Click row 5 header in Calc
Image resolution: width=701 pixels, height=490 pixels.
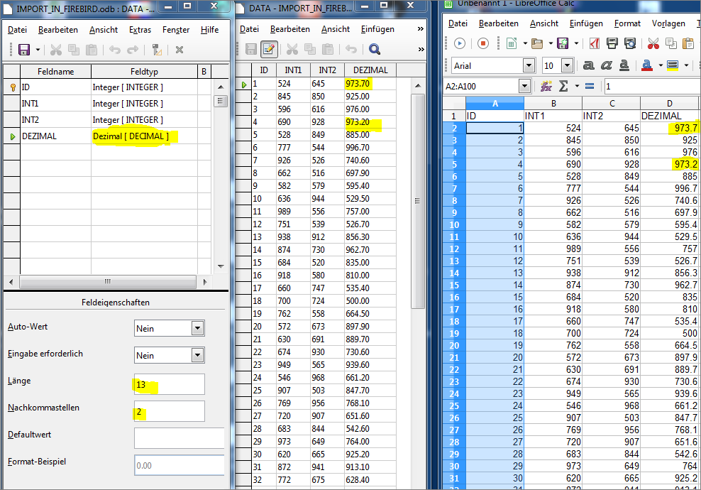454,164
